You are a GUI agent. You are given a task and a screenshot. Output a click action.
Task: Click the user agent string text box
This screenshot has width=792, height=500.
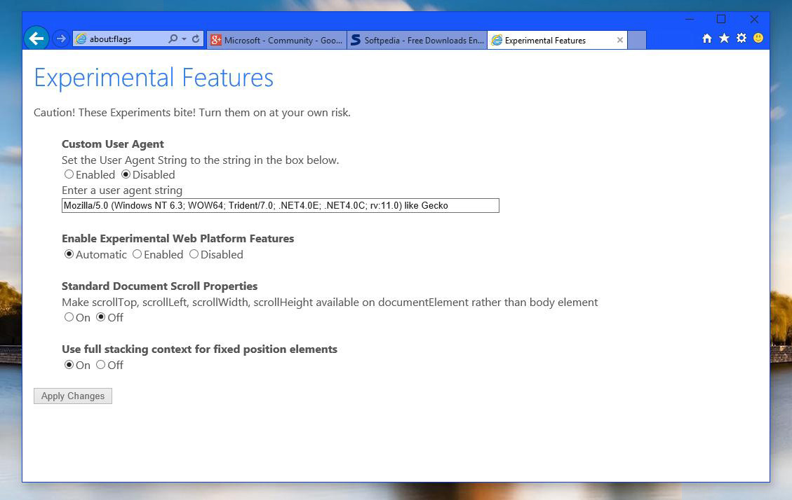[280, 205]
